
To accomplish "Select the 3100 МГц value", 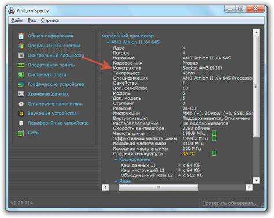I will (193, 144).
